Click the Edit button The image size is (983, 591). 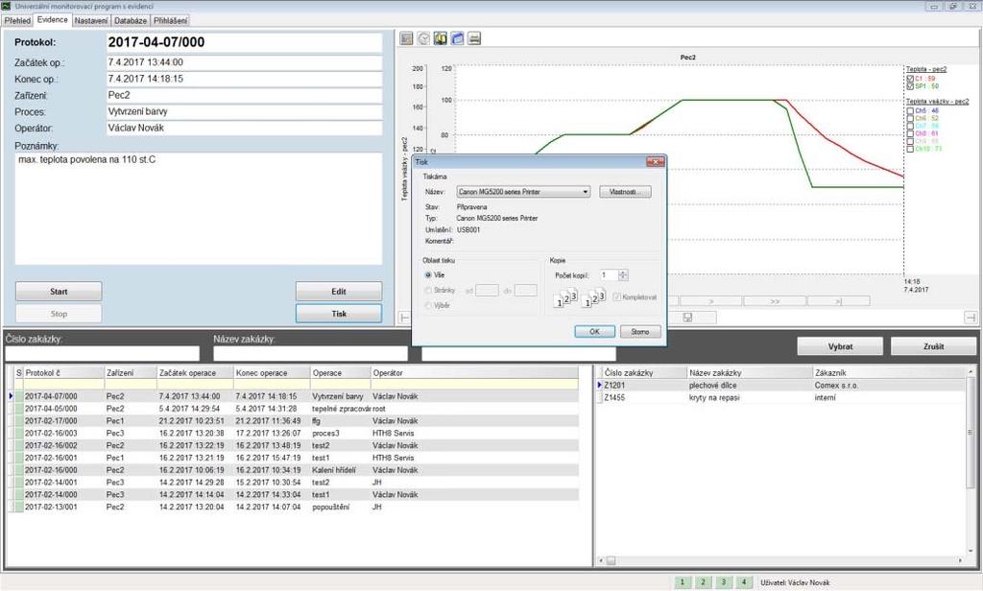pos(339,292)
